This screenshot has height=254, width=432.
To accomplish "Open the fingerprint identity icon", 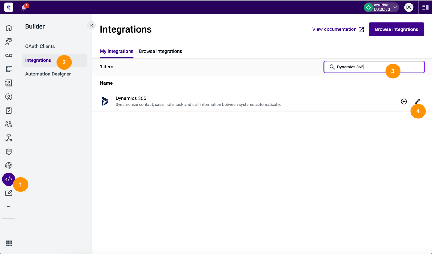I will click(x=9, y=165).
